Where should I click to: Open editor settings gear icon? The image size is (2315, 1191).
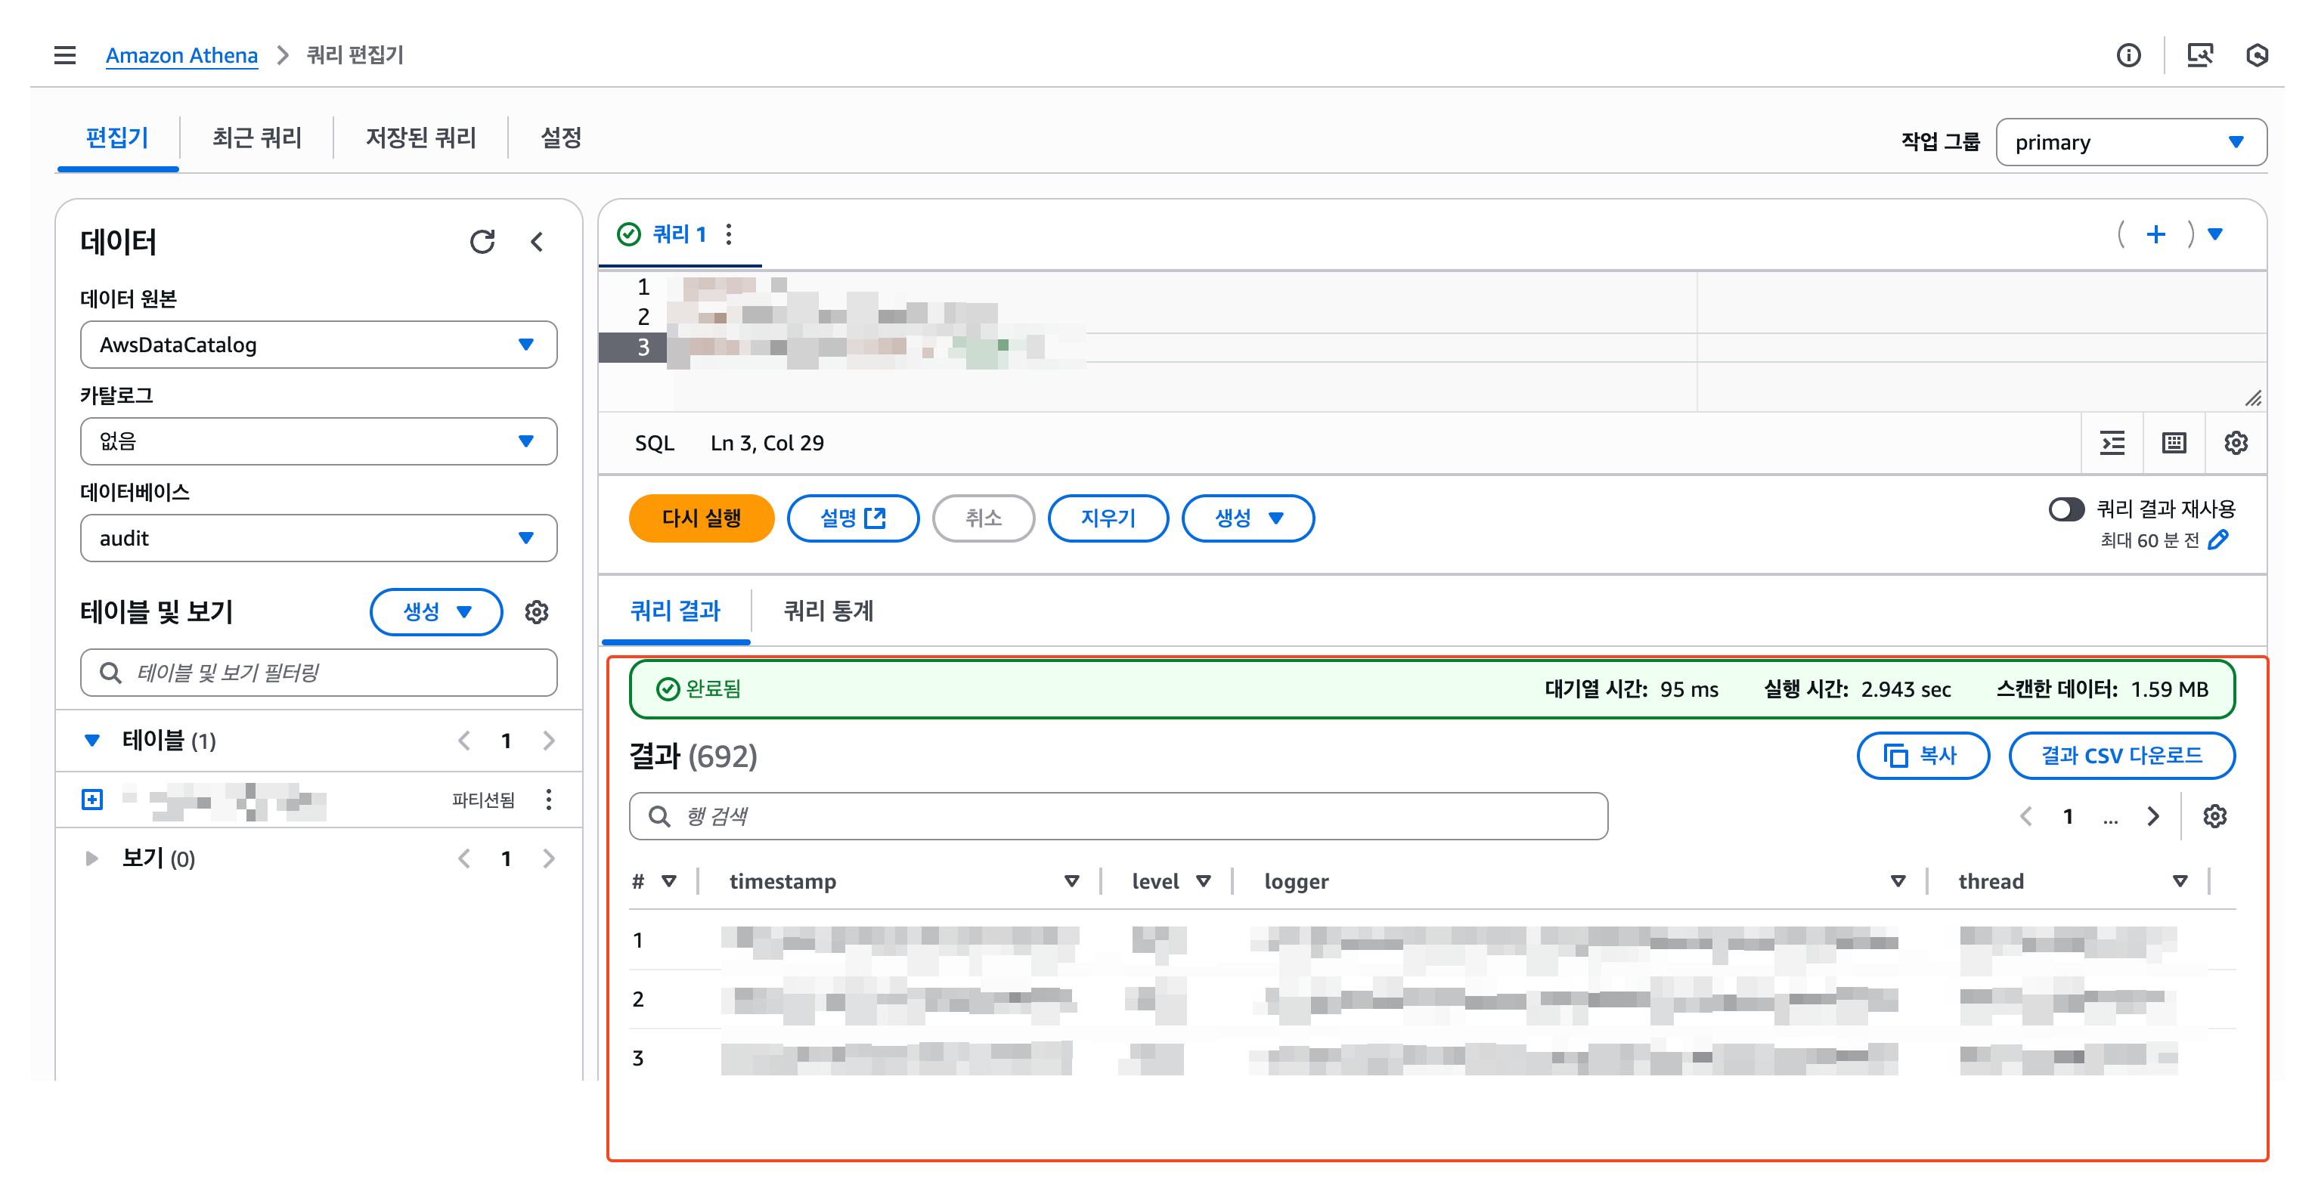[x=2235, y=443]
